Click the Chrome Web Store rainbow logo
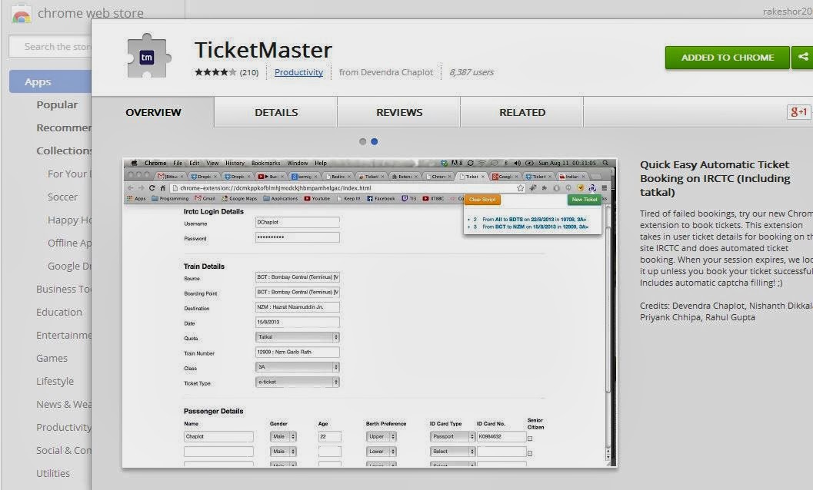The height and width of the screenshot is (490, 813). tap(21, 14)
